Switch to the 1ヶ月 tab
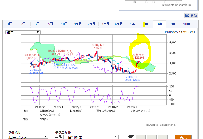203x139 pixels. click(x=78, y=24)
